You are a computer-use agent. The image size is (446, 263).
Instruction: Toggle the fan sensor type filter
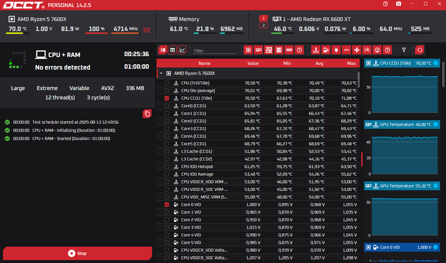pos(357,50)
